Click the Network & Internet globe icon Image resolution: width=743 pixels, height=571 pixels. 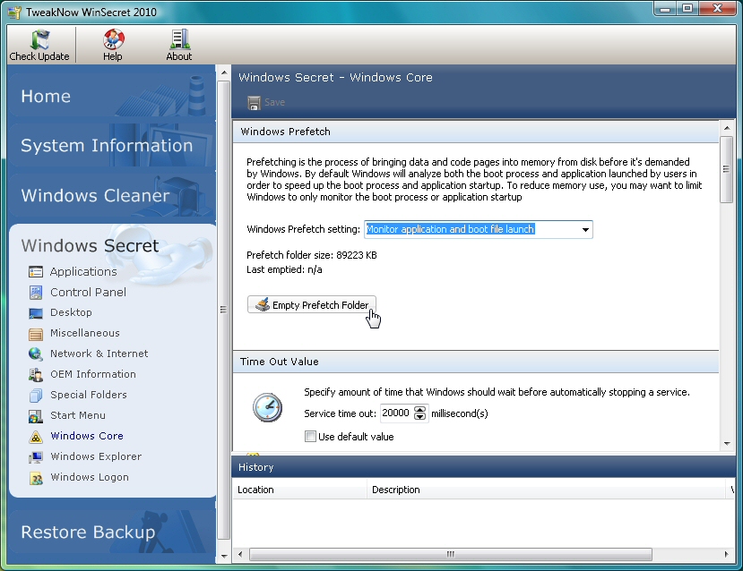tap(36, 354)
